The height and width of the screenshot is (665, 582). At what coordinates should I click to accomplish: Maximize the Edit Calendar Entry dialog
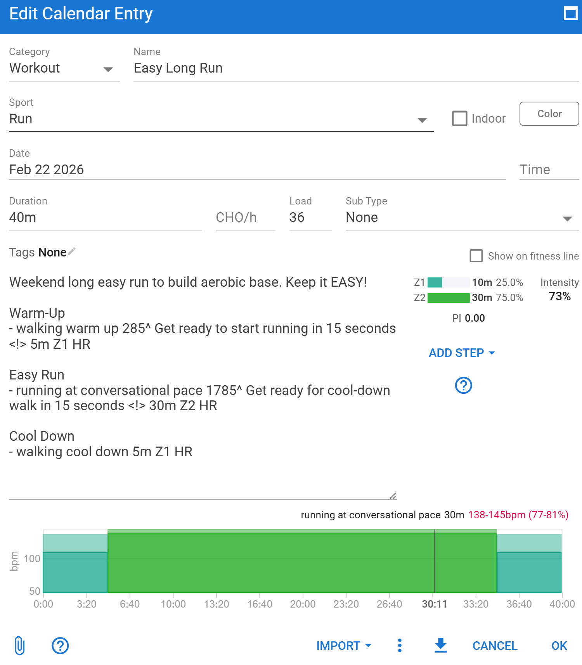(570, 14)
